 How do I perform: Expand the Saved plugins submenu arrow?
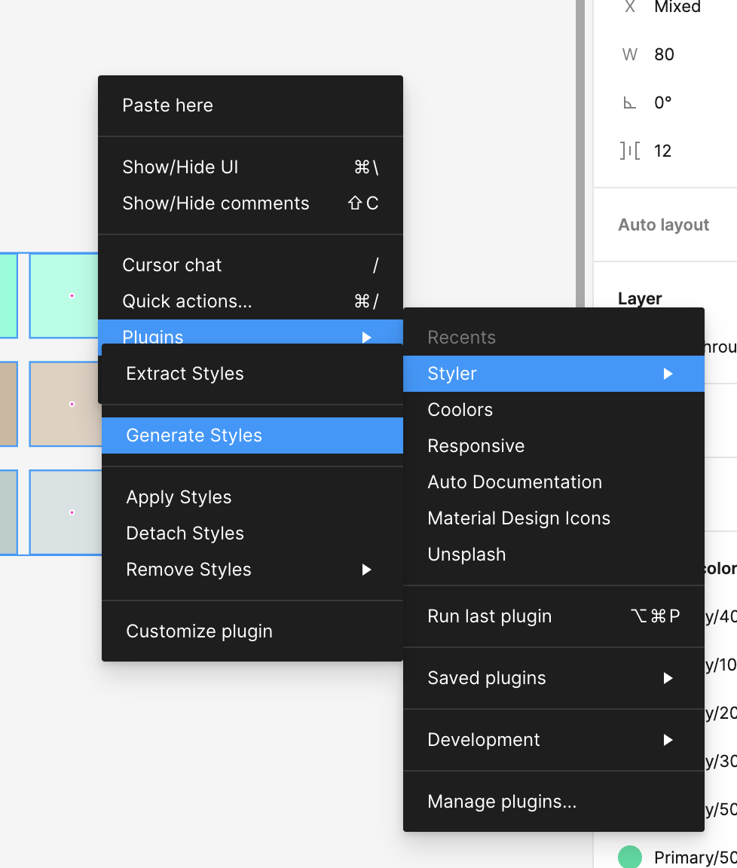coord(668,678)
